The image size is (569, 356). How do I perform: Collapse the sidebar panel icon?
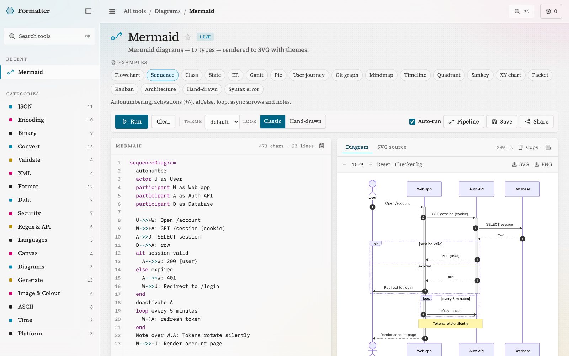coord(88,11)
